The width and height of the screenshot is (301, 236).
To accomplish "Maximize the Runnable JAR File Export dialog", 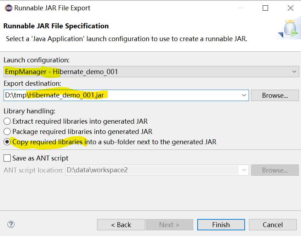I will (x=265, y=8).
